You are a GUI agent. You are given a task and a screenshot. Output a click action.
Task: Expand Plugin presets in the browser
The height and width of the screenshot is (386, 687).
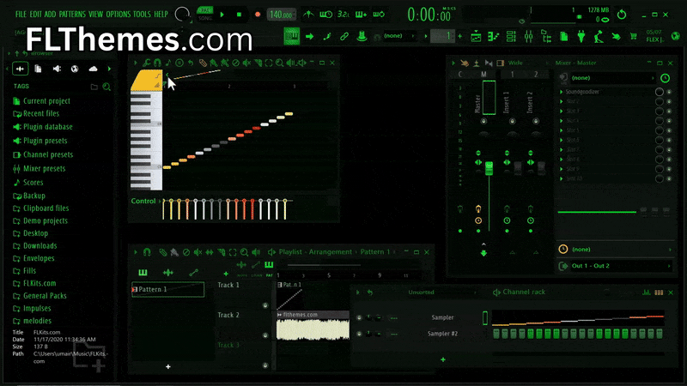(x=46, y=141)
